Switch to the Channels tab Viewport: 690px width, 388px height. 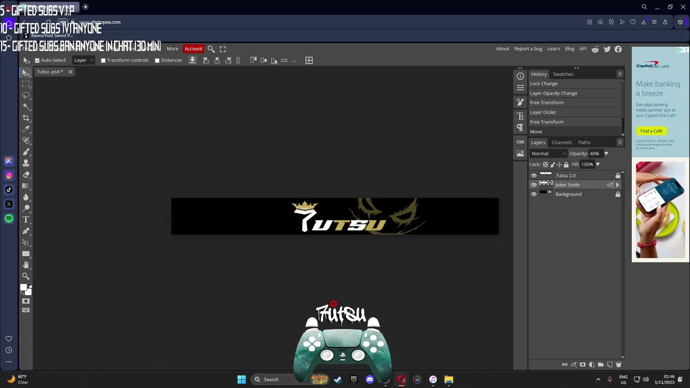pos(562,142)
